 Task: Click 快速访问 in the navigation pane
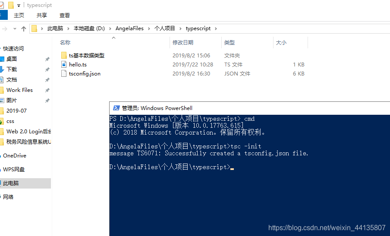pyautogui.click(x=13, y=48)
